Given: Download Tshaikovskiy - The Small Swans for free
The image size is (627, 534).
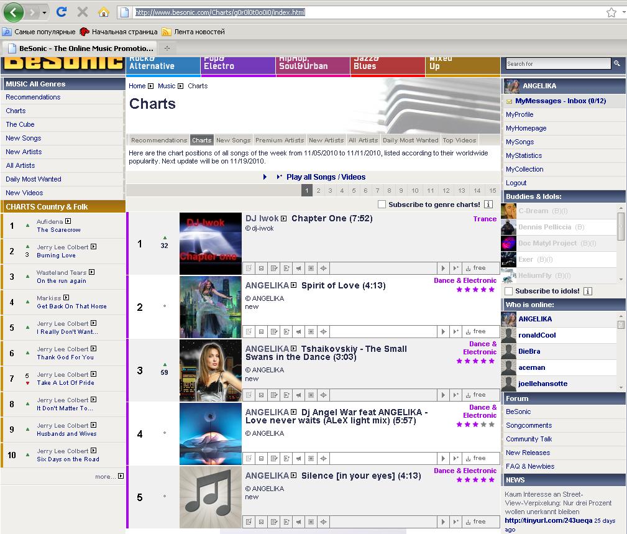Looking at the screenshot, I should pos(475,395).
